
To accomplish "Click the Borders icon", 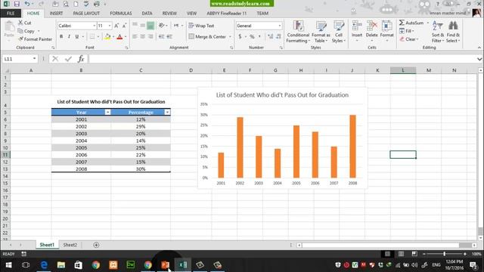I will click(92, 37).
